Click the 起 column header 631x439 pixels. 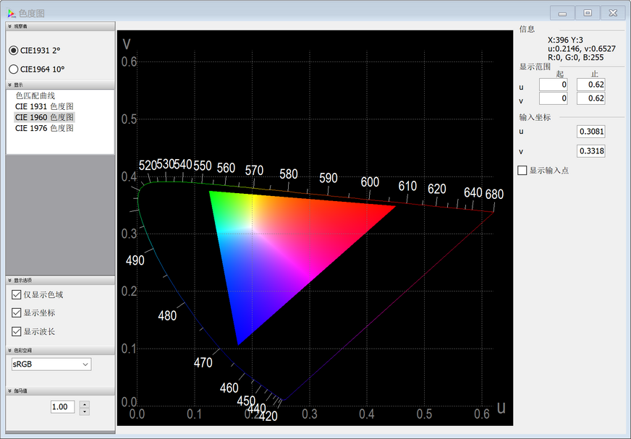pyautogui.click(x=560, y=74)
